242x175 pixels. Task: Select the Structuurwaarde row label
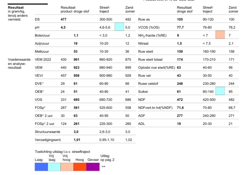click(x=48, y=132)
